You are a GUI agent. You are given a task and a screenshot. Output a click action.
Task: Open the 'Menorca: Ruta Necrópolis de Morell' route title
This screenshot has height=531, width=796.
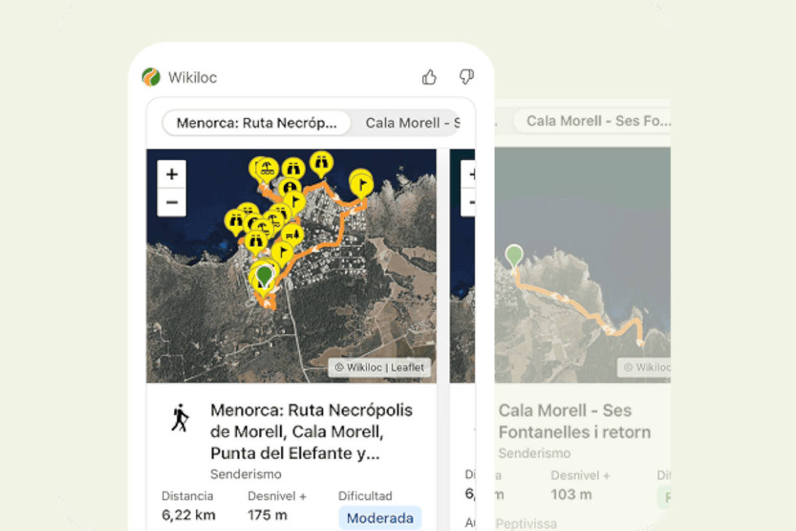(312, 432)
